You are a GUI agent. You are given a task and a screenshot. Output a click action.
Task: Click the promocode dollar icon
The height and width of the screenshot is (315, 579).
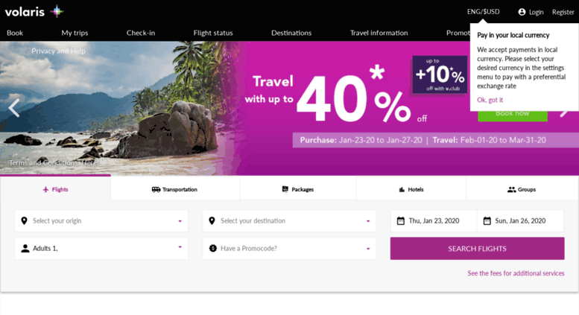click(212, 248)
